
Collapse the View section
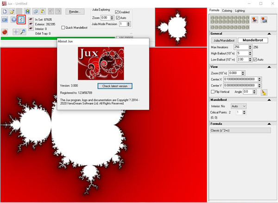coord(269,67)
